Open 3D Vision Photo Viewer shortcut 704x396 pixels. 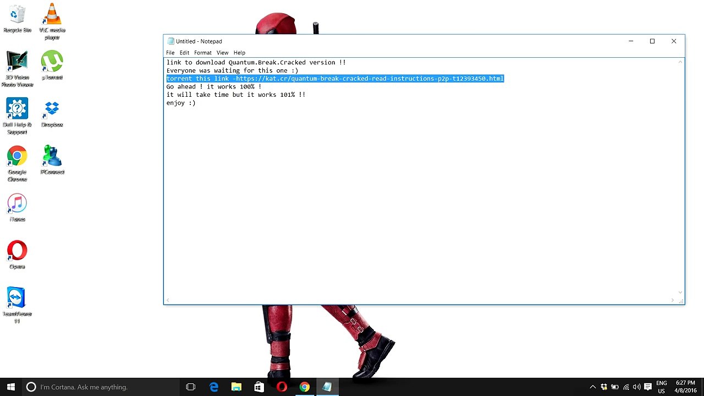click(x=17, y=69)
